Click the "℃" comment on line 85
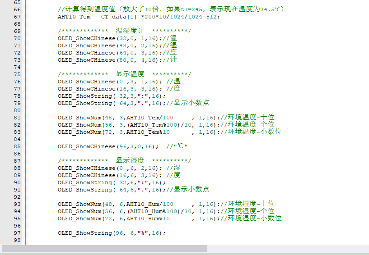The width and height of the screenshot is (369, 255). (x=177, y=146)
